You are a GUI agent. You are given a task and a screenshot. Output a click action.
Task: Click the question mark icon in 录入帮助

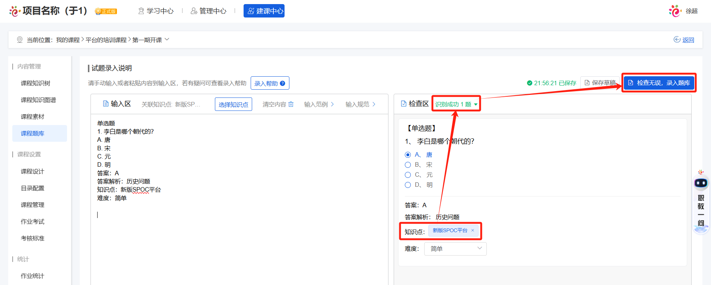click(282, 83)
